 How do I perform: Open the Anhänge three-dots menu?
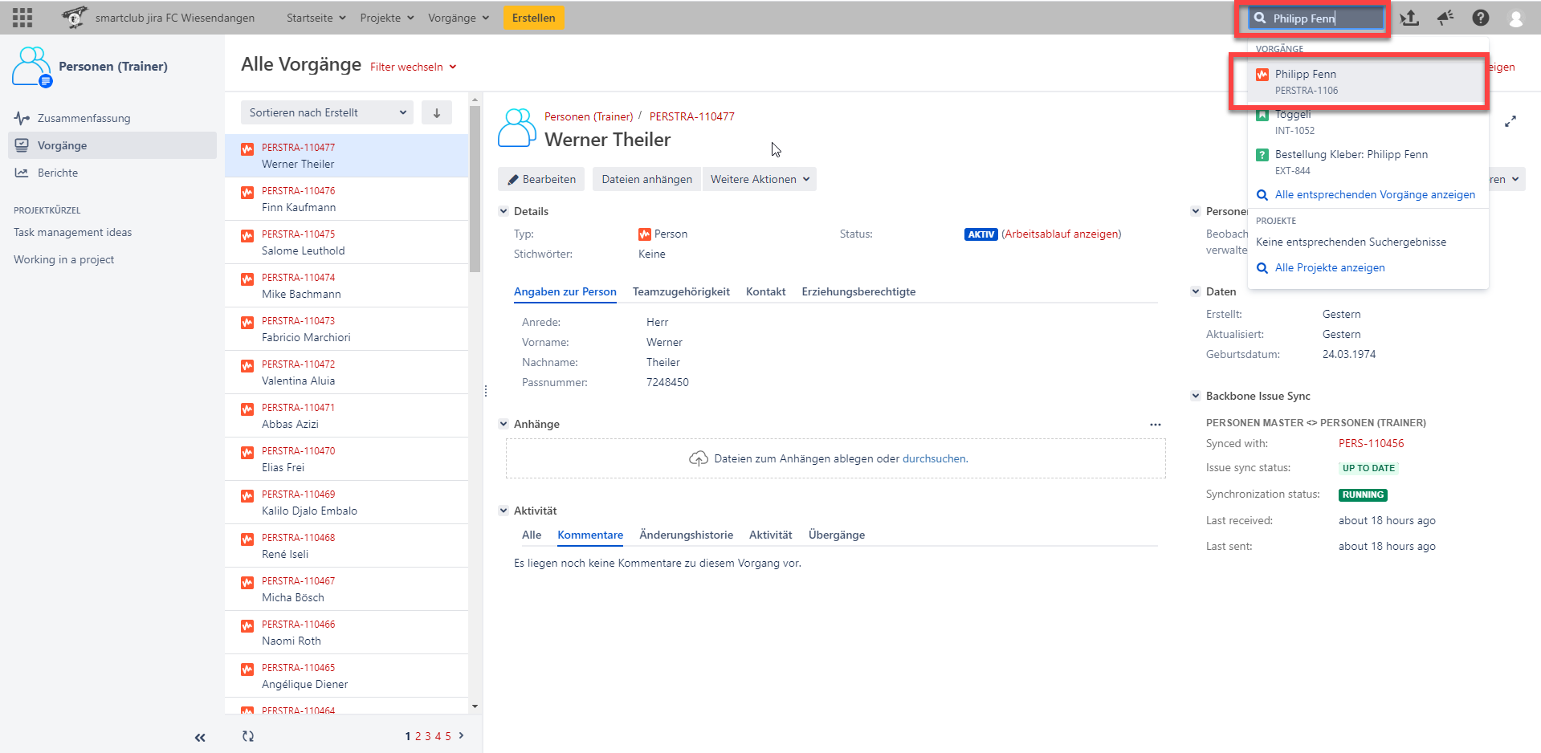[1155, 425]
